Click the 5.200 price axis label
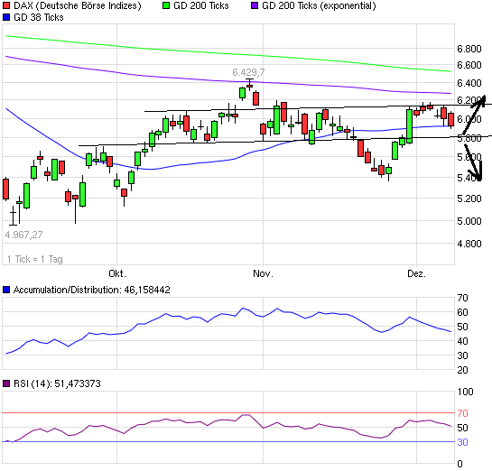 coord(469,199)
